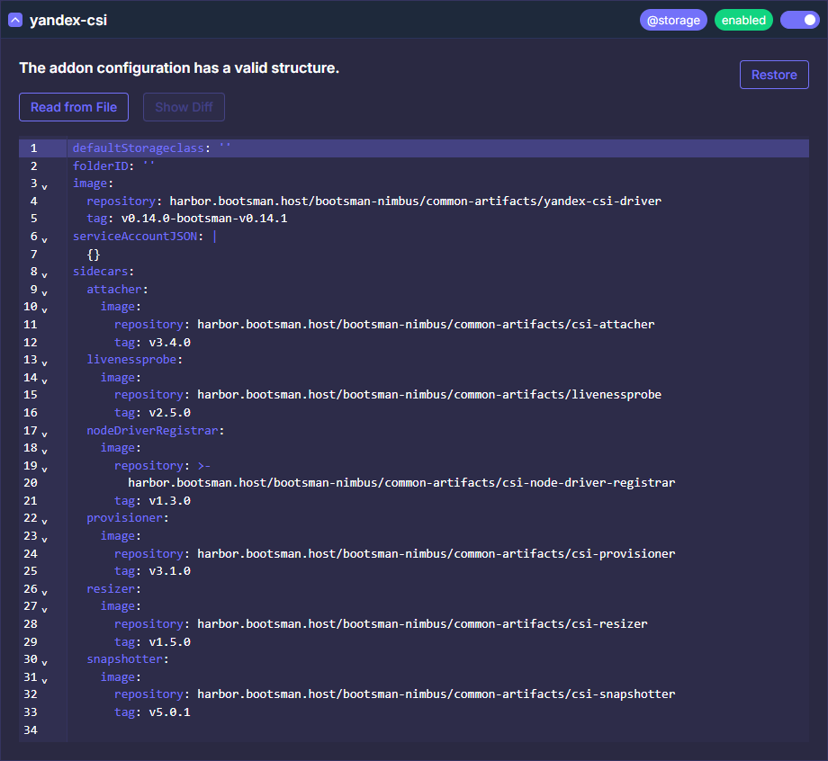Click the Show Diff button

coord(184,107)
